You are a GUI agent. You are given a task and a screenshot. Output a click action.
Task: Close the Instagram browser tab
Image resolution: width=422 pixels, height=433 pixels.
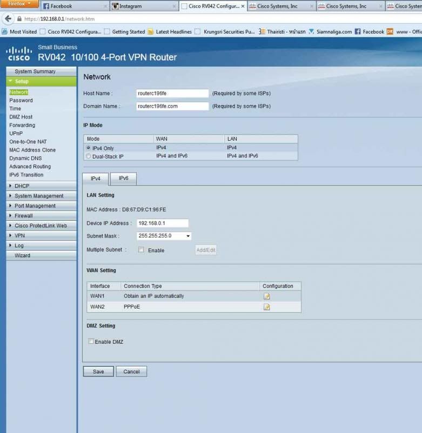point(173,6)
